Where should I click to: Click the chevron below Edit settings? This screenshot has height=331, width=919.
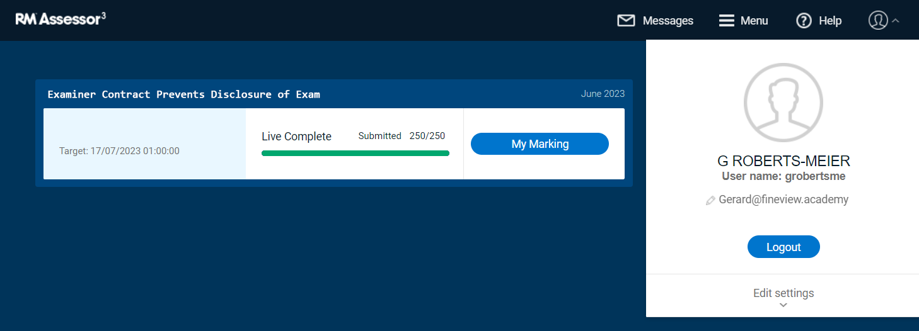tap(783, 305)
